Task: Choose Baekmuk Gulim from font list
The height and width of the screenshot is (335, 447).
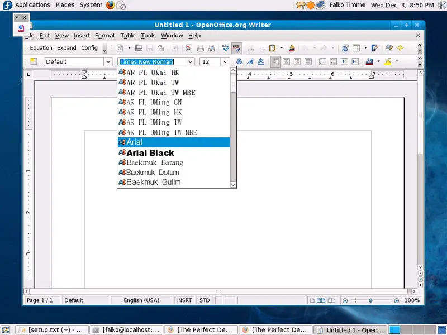Action: [174, 183]
